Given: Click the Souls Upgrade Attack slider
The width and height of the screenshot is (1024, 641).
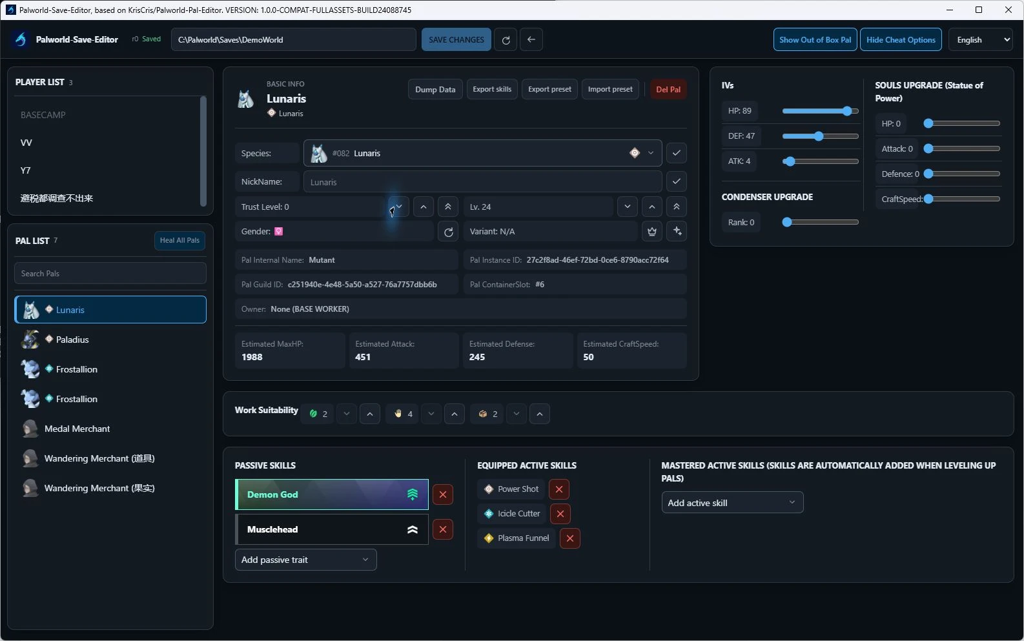Looking at the screenshot, I should pyautogui.click(x=962, y=148).
